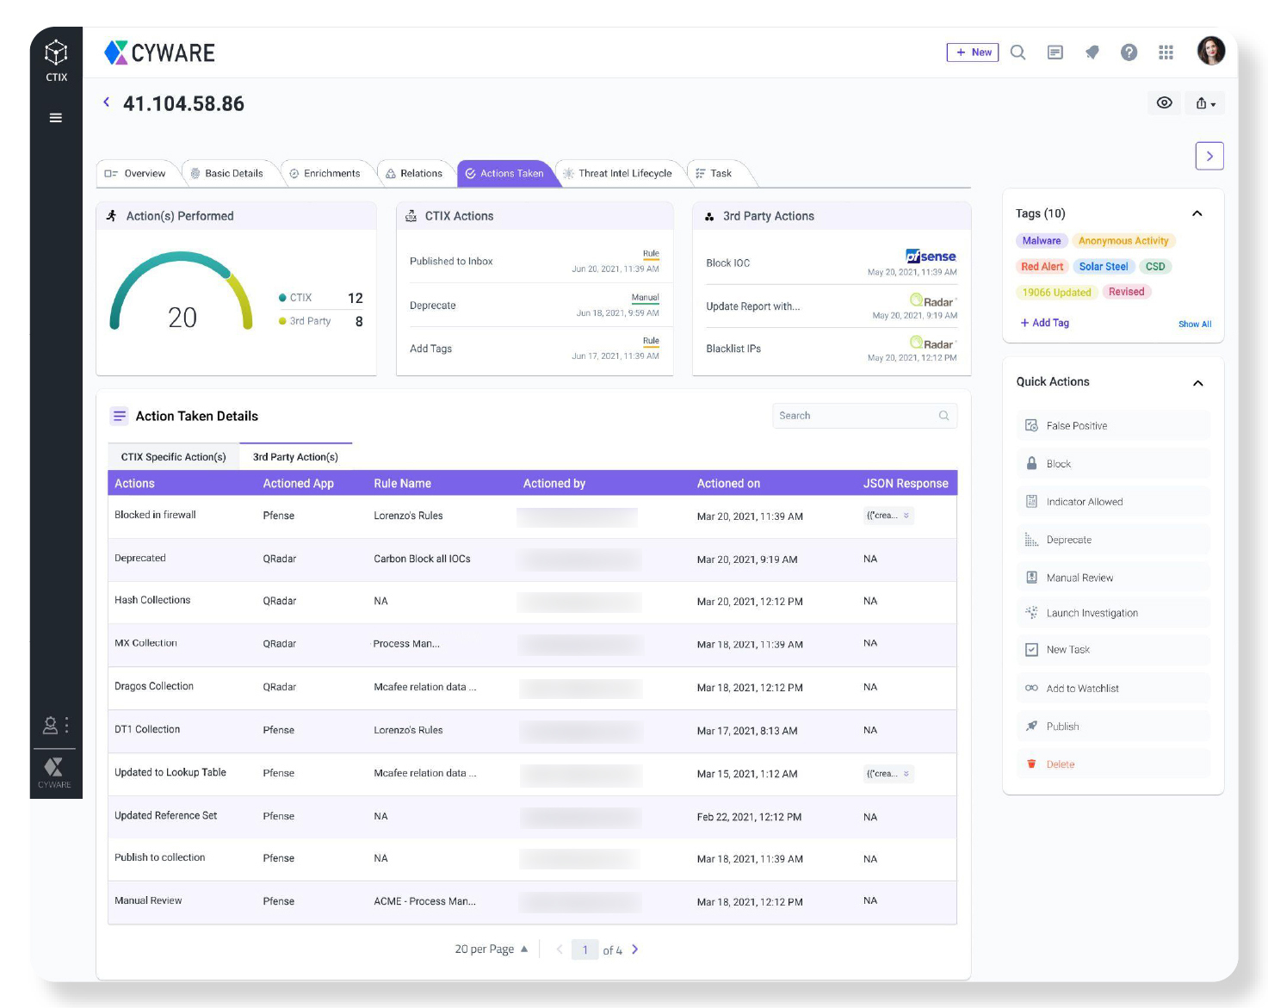
Task: Click the CTIX cube logo icon
Action: click(x=56, y=53)
